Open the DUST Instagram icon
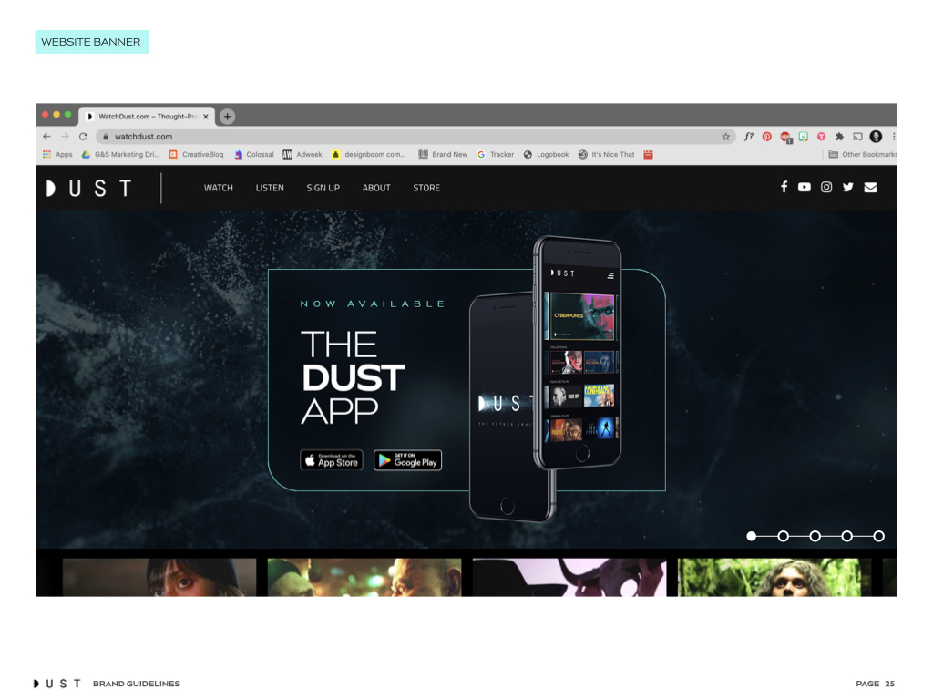This screenshot has width=933, height=700. coord(825,187)
